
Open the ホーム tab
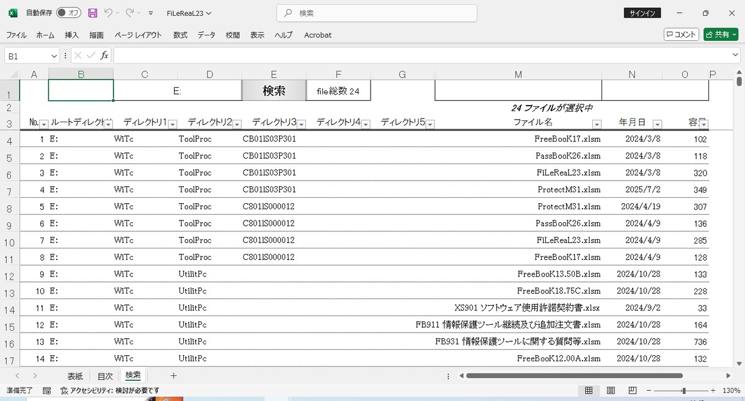click(x=45, y=35)
